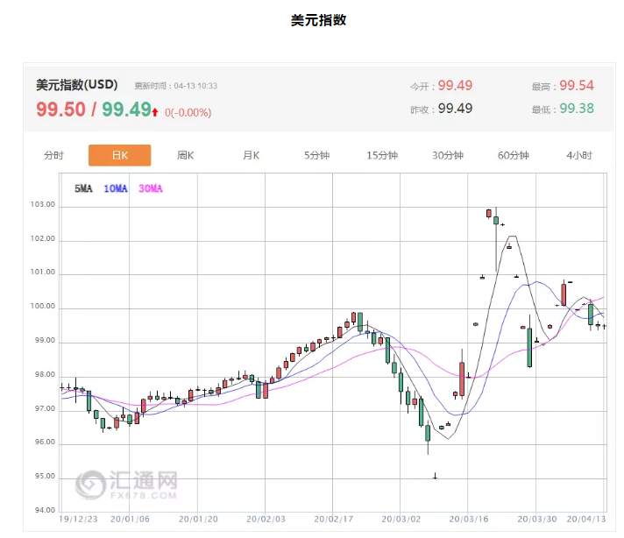624x538 pixels.
Task: Click the 美元指数(USD) heading
Action: click(77, 85)
